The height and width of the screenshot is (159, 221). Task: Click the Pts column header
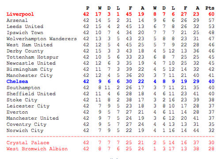tap(210, 8)
